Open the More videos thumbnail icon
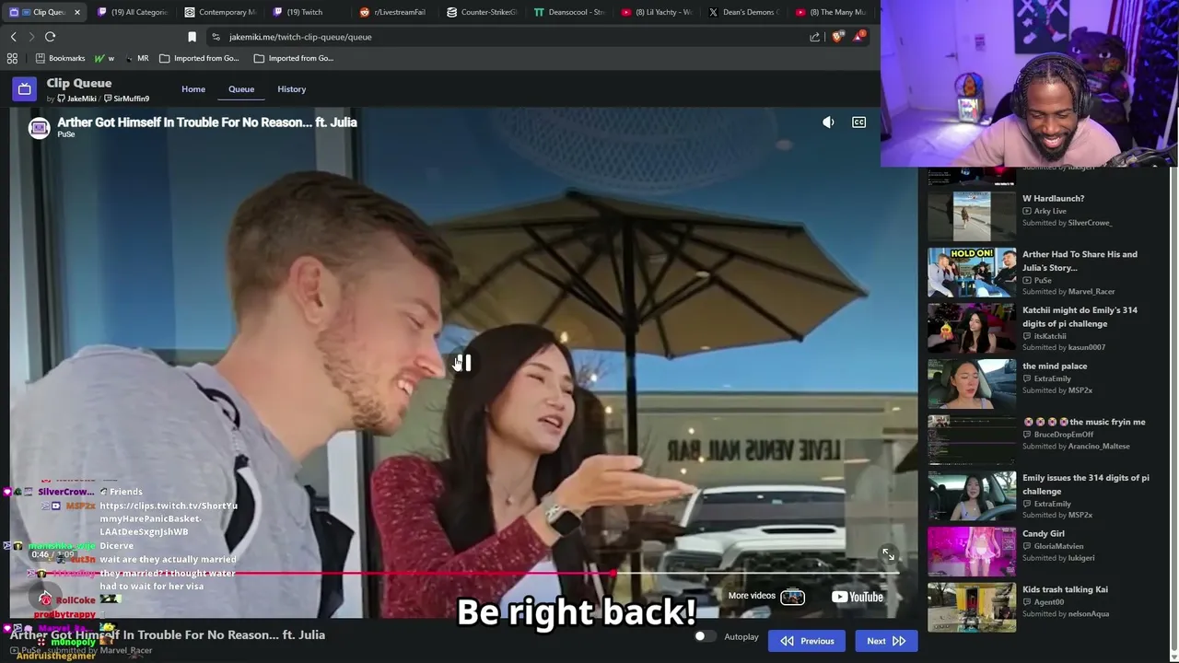 792,597
